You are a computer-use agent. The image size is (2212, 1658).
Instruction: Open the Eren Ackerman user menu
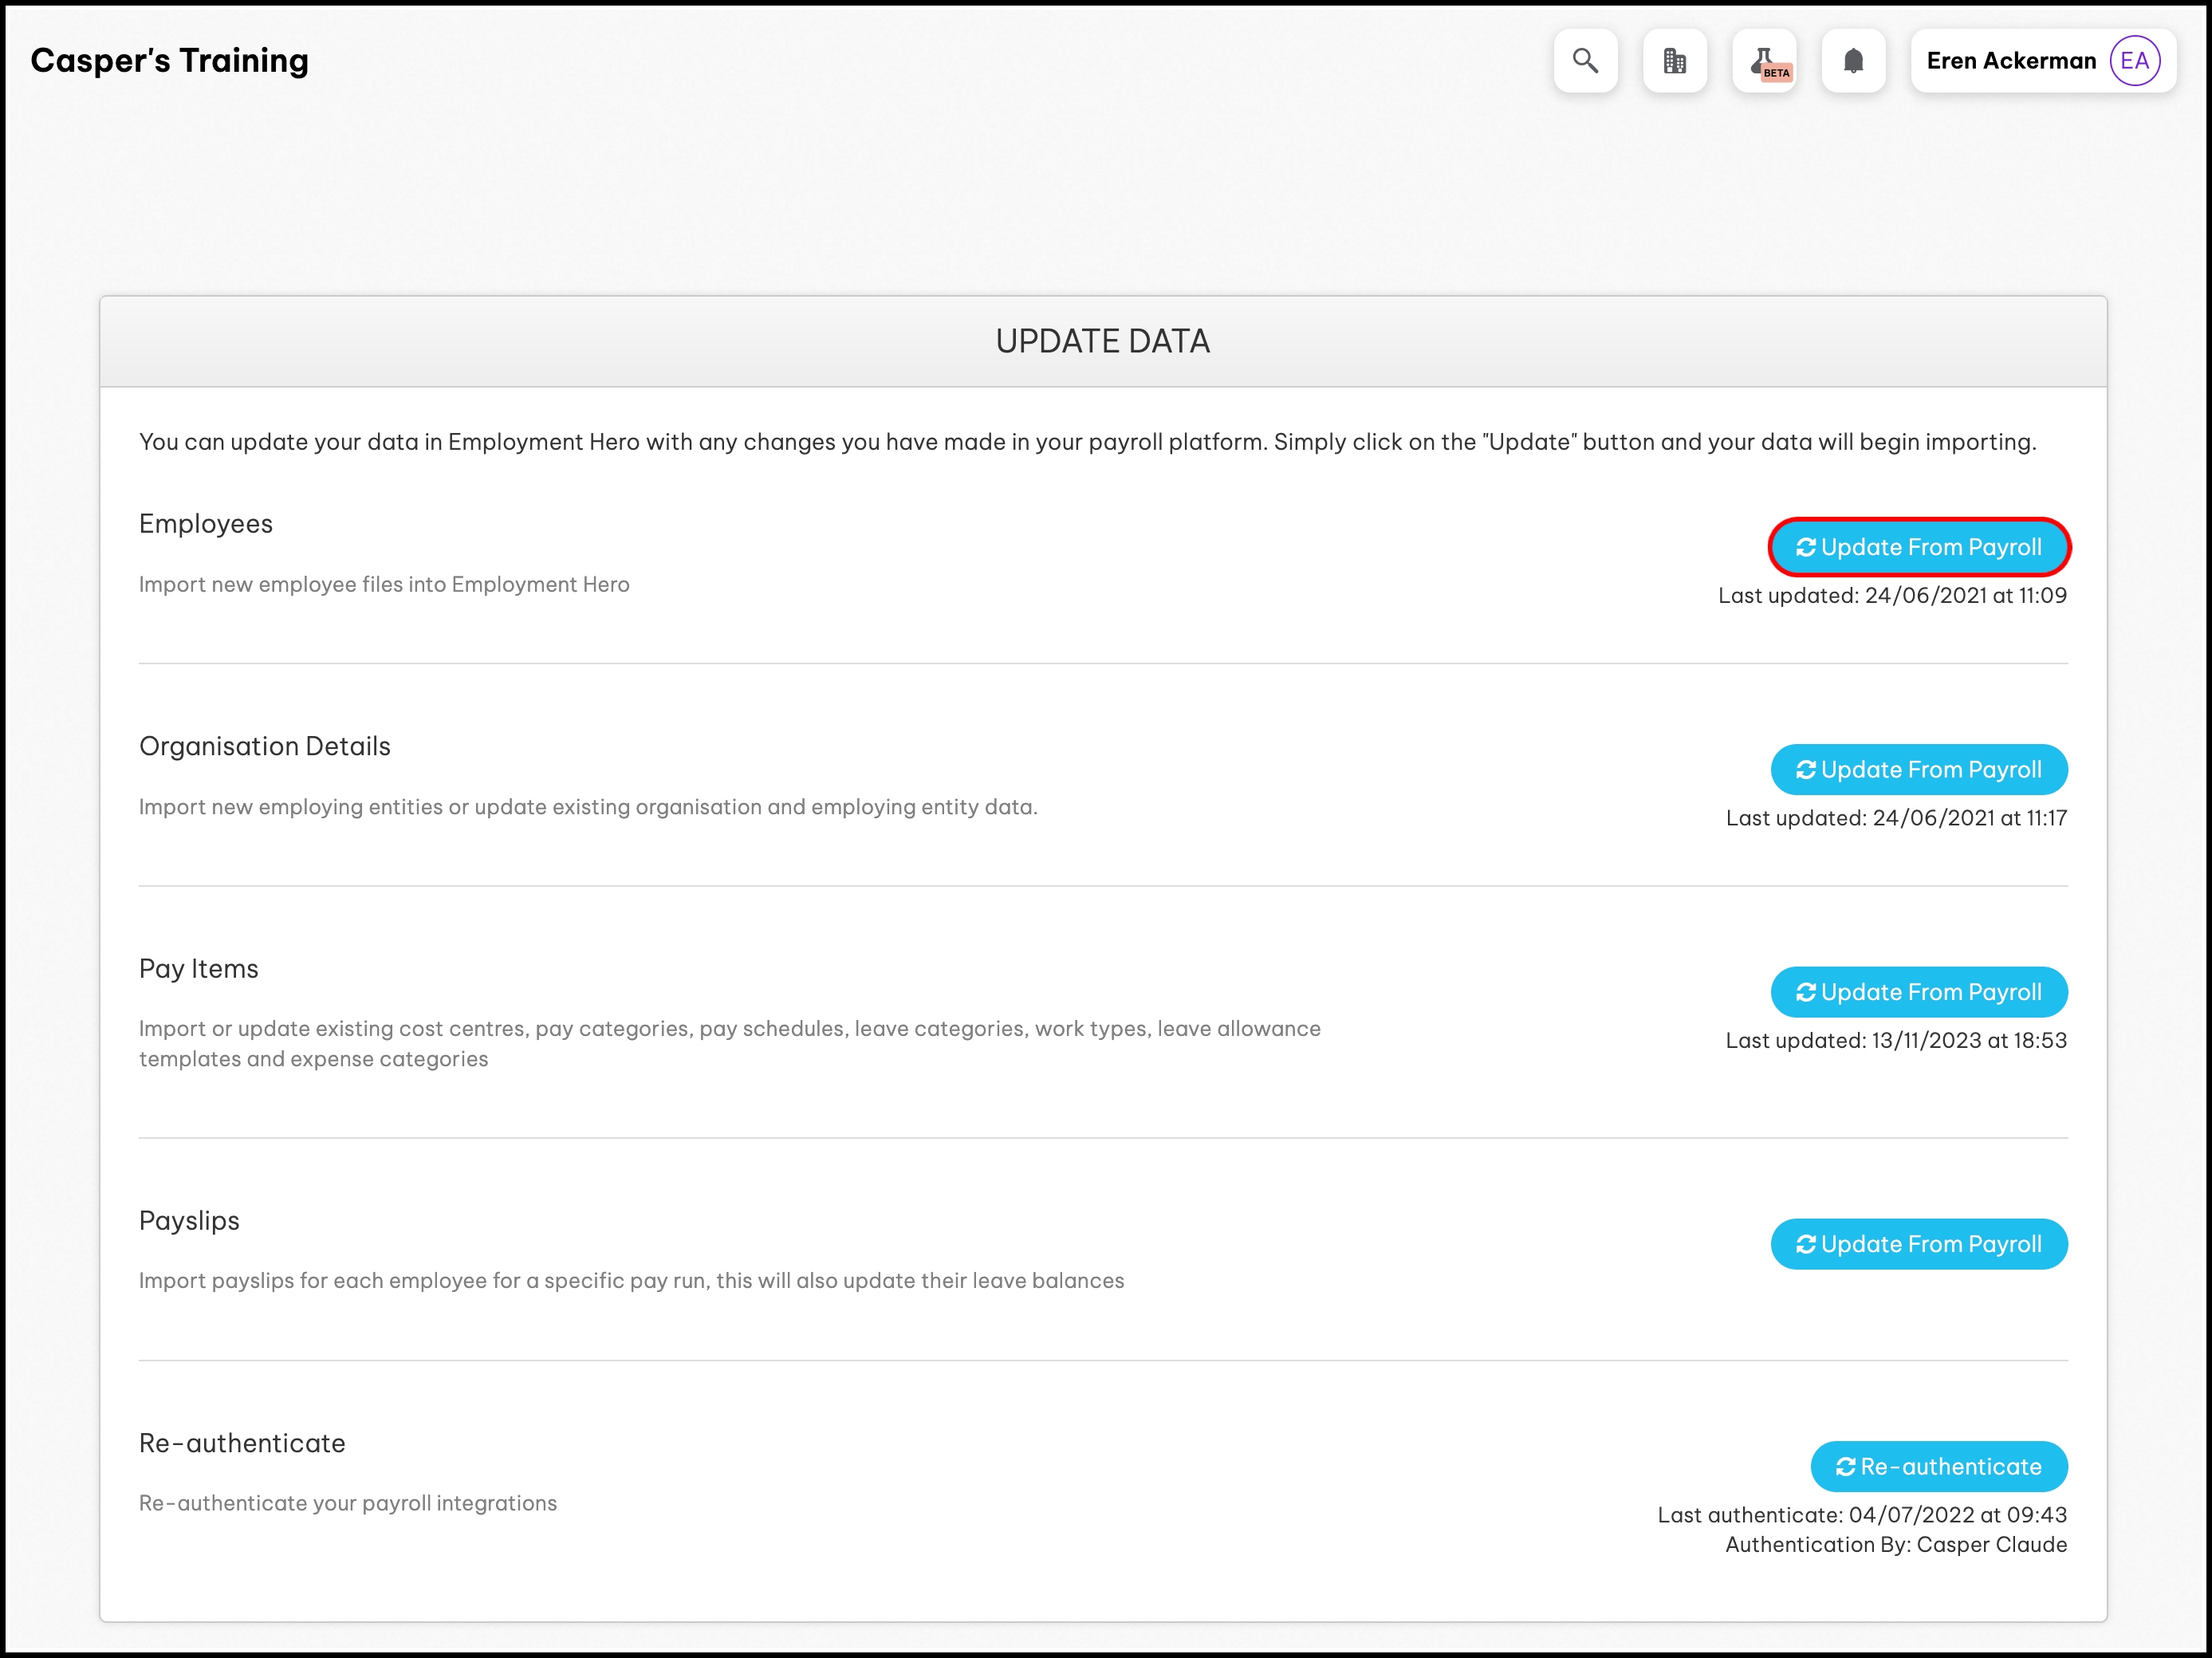coord(2011,61)
